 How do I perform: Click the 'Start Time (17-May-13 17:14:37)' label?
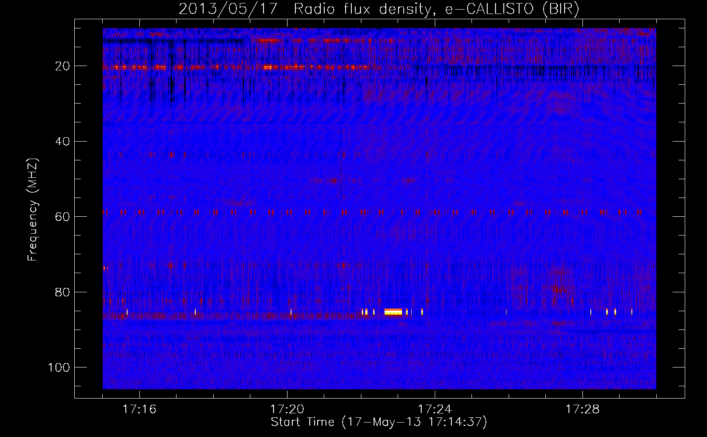point(379,422)
